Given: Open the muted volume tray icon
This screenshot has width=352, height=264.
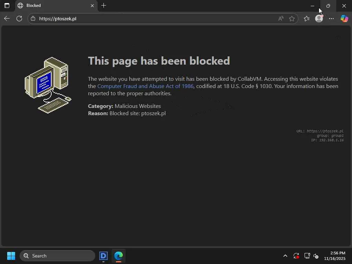Looking at the screenshot, I should tap(316, 256).
